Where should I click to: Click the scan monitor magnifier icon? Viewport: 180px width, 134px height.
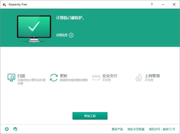[x=11, y=78]
